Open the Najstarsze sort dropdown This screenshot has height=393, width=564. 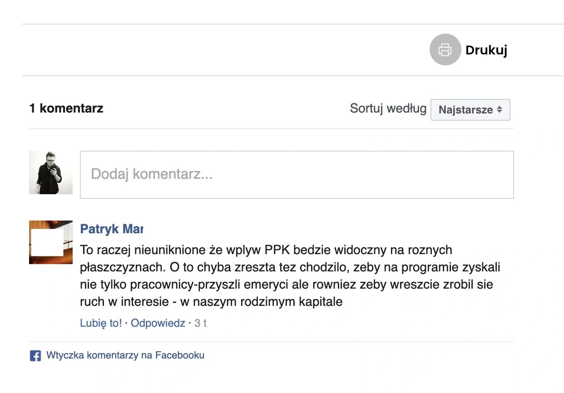pos(470,110)
